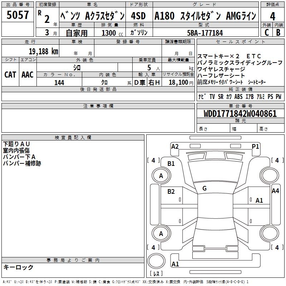Click the 長さ dimension field
This screenshot has width=286, height=286.
click(x=213, y=129)
